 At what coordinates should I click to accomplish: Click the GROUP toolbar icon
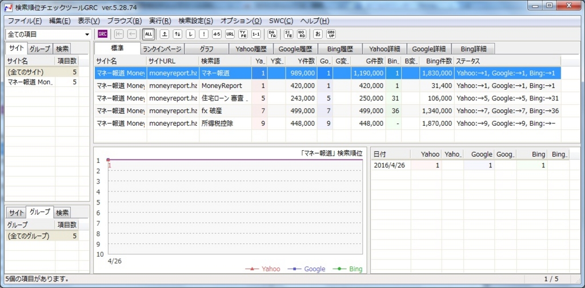(x=331, y=34)
